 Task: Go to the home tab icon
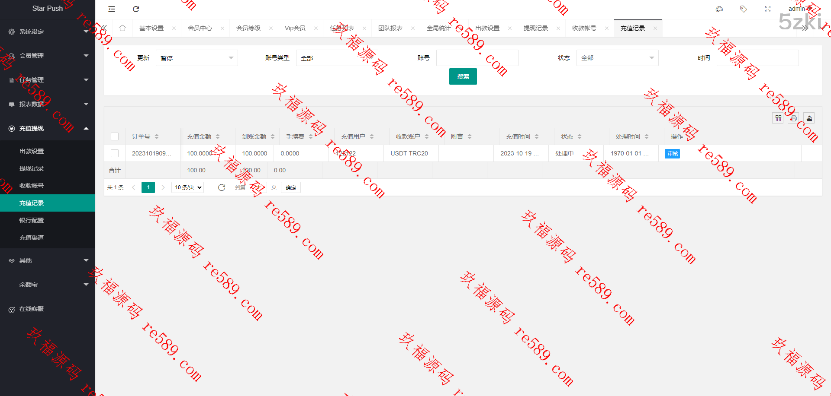tap(122, 28)
